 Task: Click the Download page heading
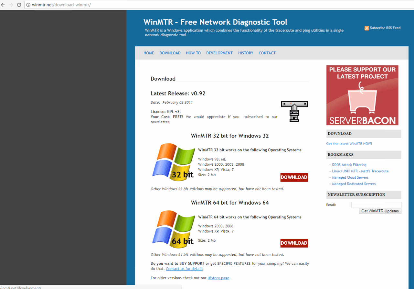click(x=163, y=79)
